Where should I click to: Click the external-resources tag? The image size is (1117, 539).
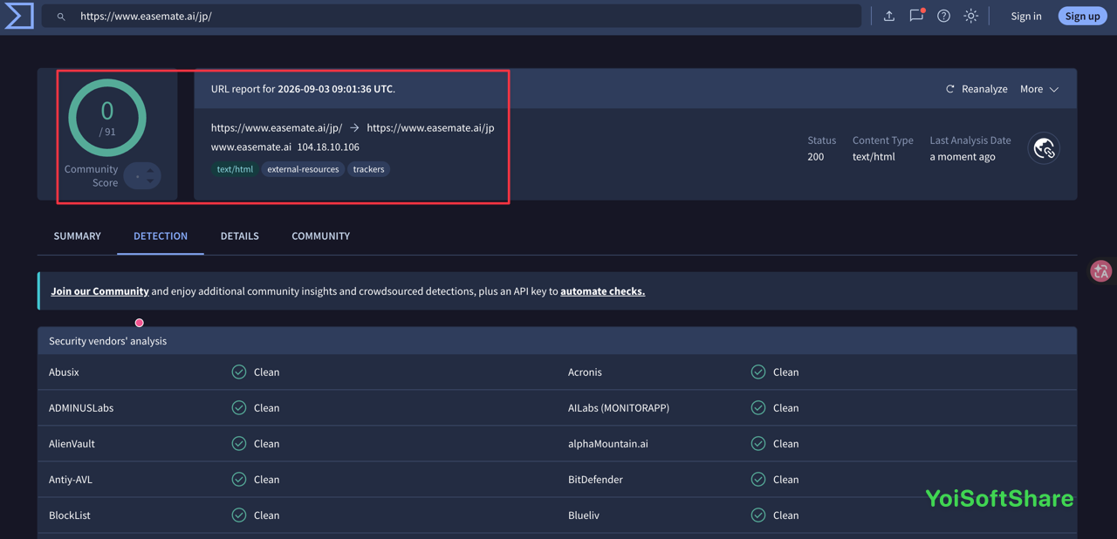pos(303,169)
